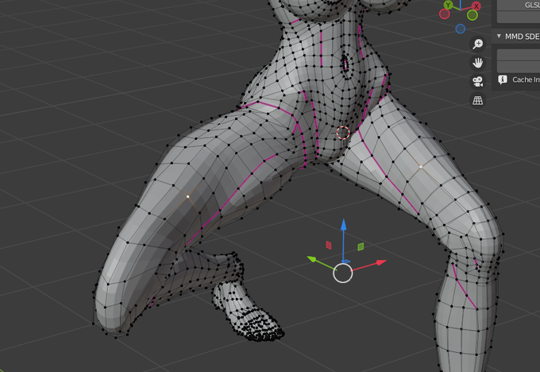Click the hand pan-view icon
The width and height of the screenshot is (540, 372).
[x=478, y=63]
